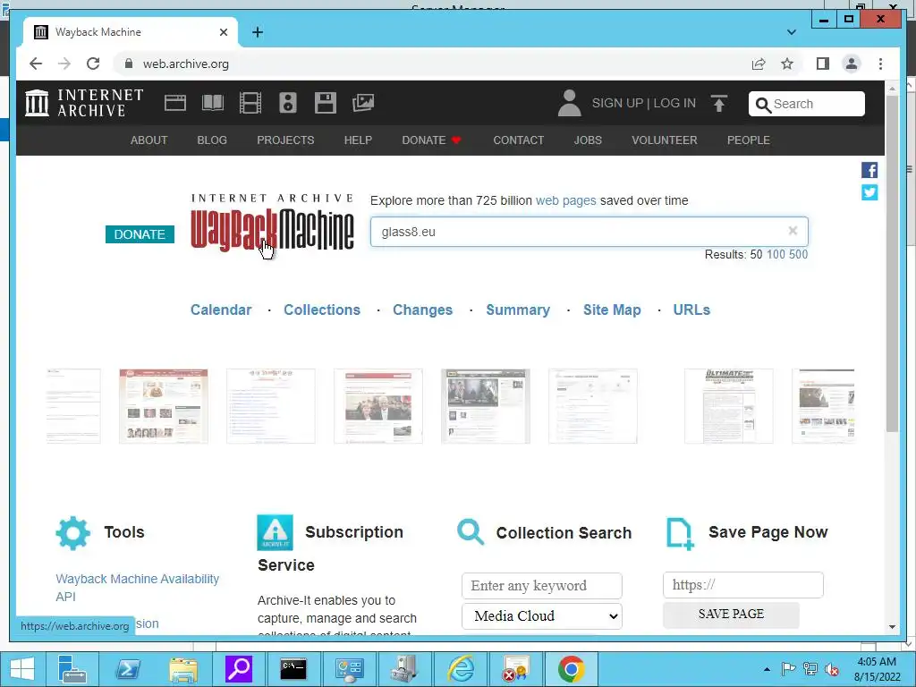Open the PEOPLE menu item
Screen dimensions: 916x687
pos(749,140)
